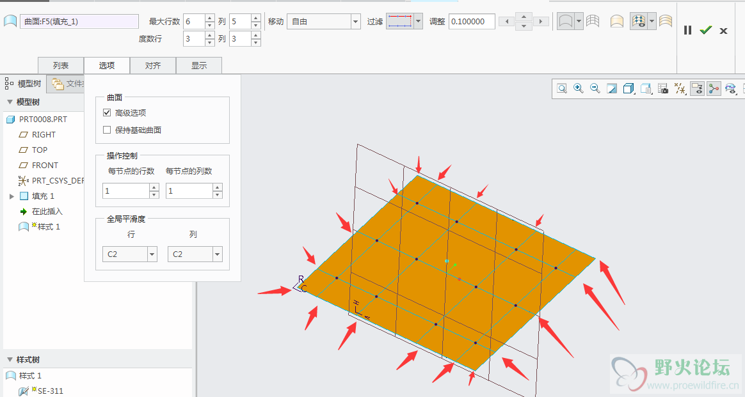Select the transparent surface display icon
This screenshot has height=397, width=745.
point(565,21)
